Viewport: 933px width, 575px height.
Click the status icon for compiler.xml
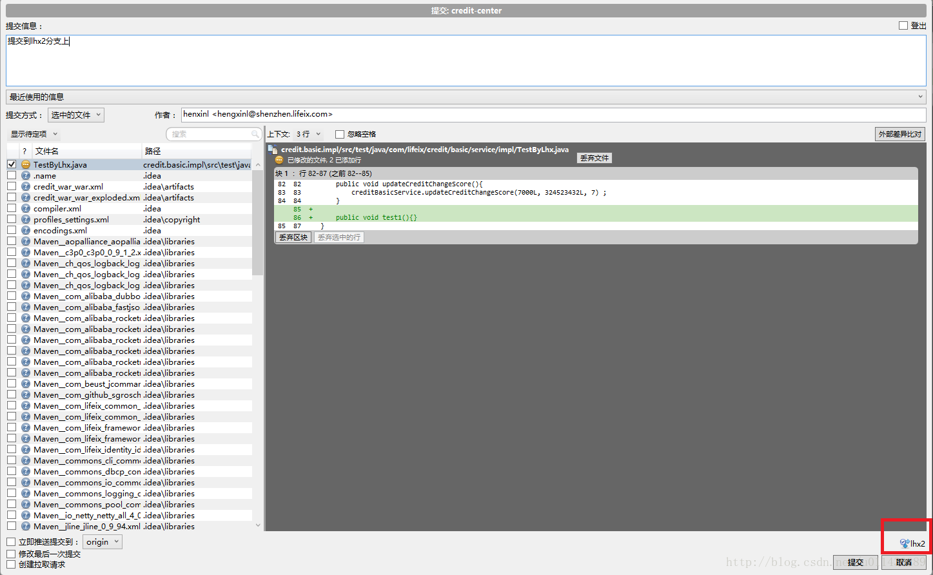point(26,208)
